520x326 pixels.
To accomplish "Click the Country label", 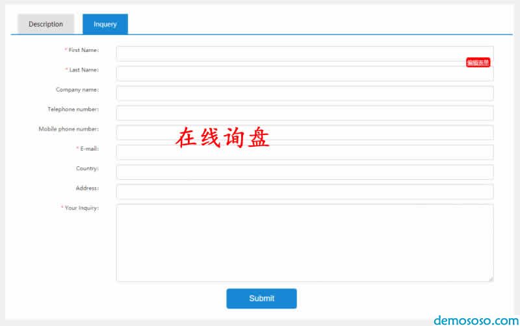I will (88, 168).
